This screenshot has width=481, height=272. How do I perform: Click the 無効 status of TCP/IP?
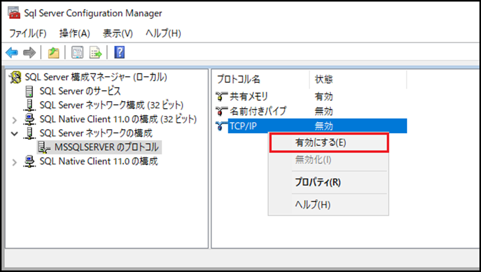324,126
